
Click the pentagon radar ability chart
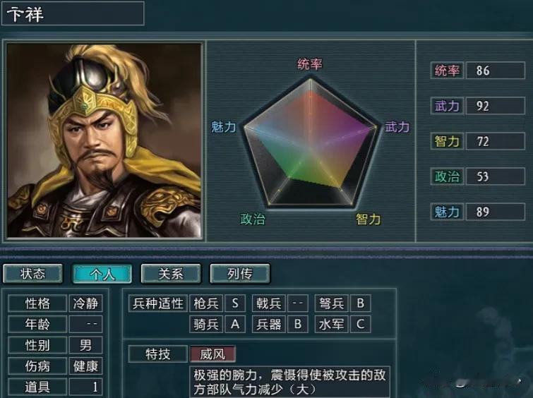310,143
